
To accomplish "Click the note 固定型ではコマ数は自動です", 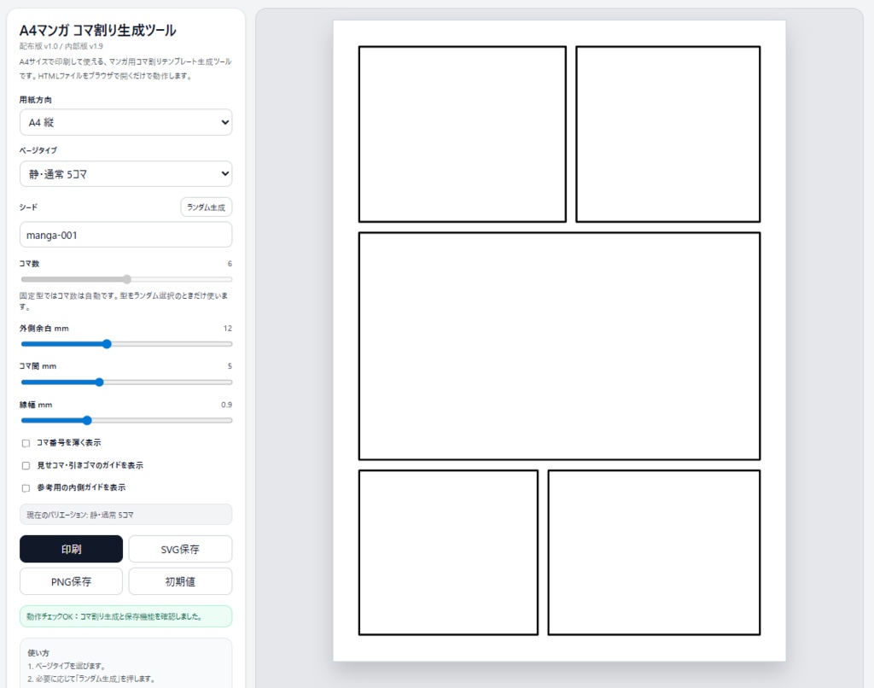I will [124, 301].
